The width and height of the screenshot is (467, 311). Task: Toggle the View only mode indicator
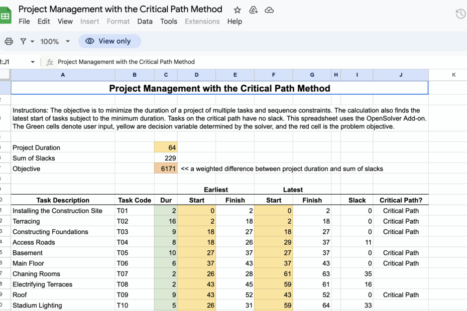point(109,41)
